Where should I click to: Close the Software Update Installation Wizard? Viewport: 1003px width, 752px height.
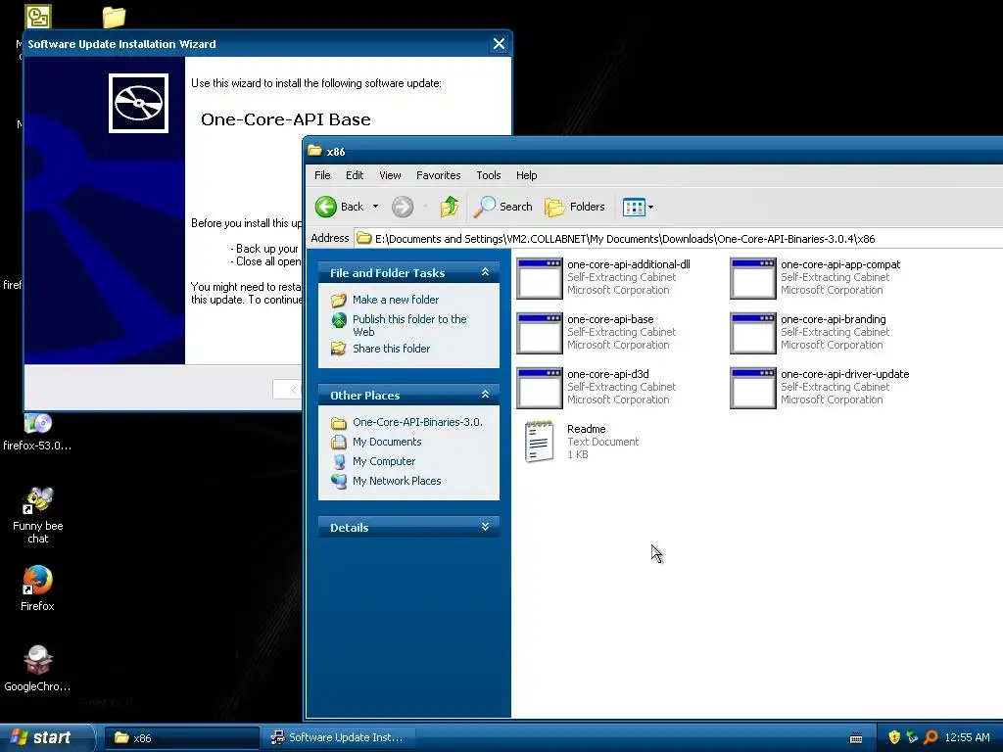(x=499, y=44)
